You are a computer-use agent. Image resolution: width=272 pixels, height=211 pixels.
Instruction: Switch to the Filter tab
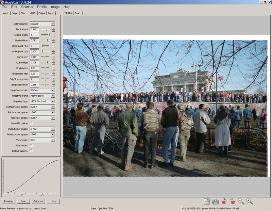tap(23, 13)
